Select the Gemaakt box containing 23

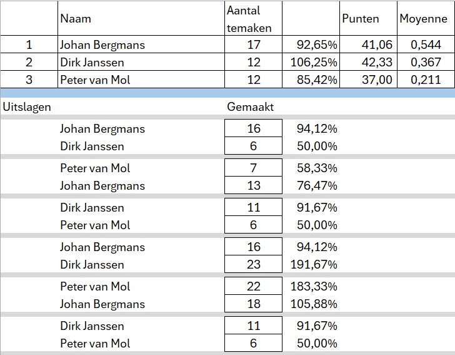point(253,265)
